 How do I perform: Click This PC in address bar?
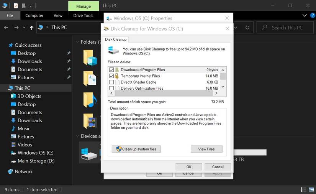pos(59,28)
